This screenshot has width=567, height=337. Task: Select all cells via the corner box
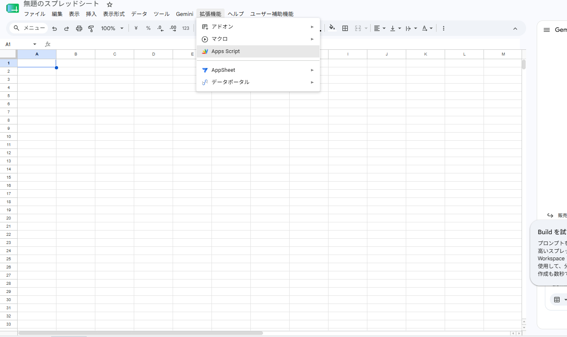point(9,54)
